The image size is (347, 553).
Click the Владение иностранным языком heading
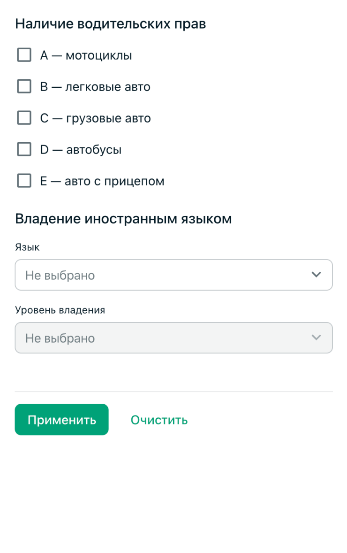tap(124, 219)
